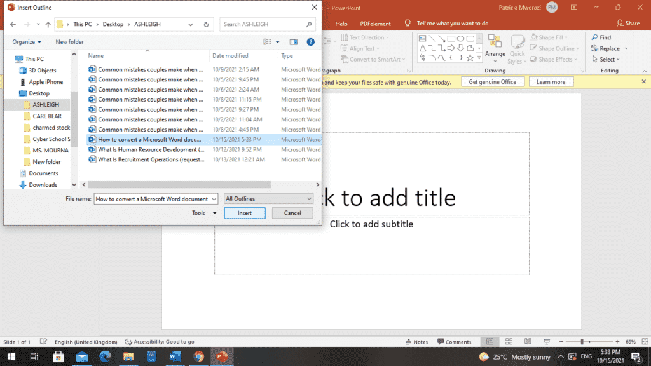Switch to Slide Sorter view

[509, 341]
